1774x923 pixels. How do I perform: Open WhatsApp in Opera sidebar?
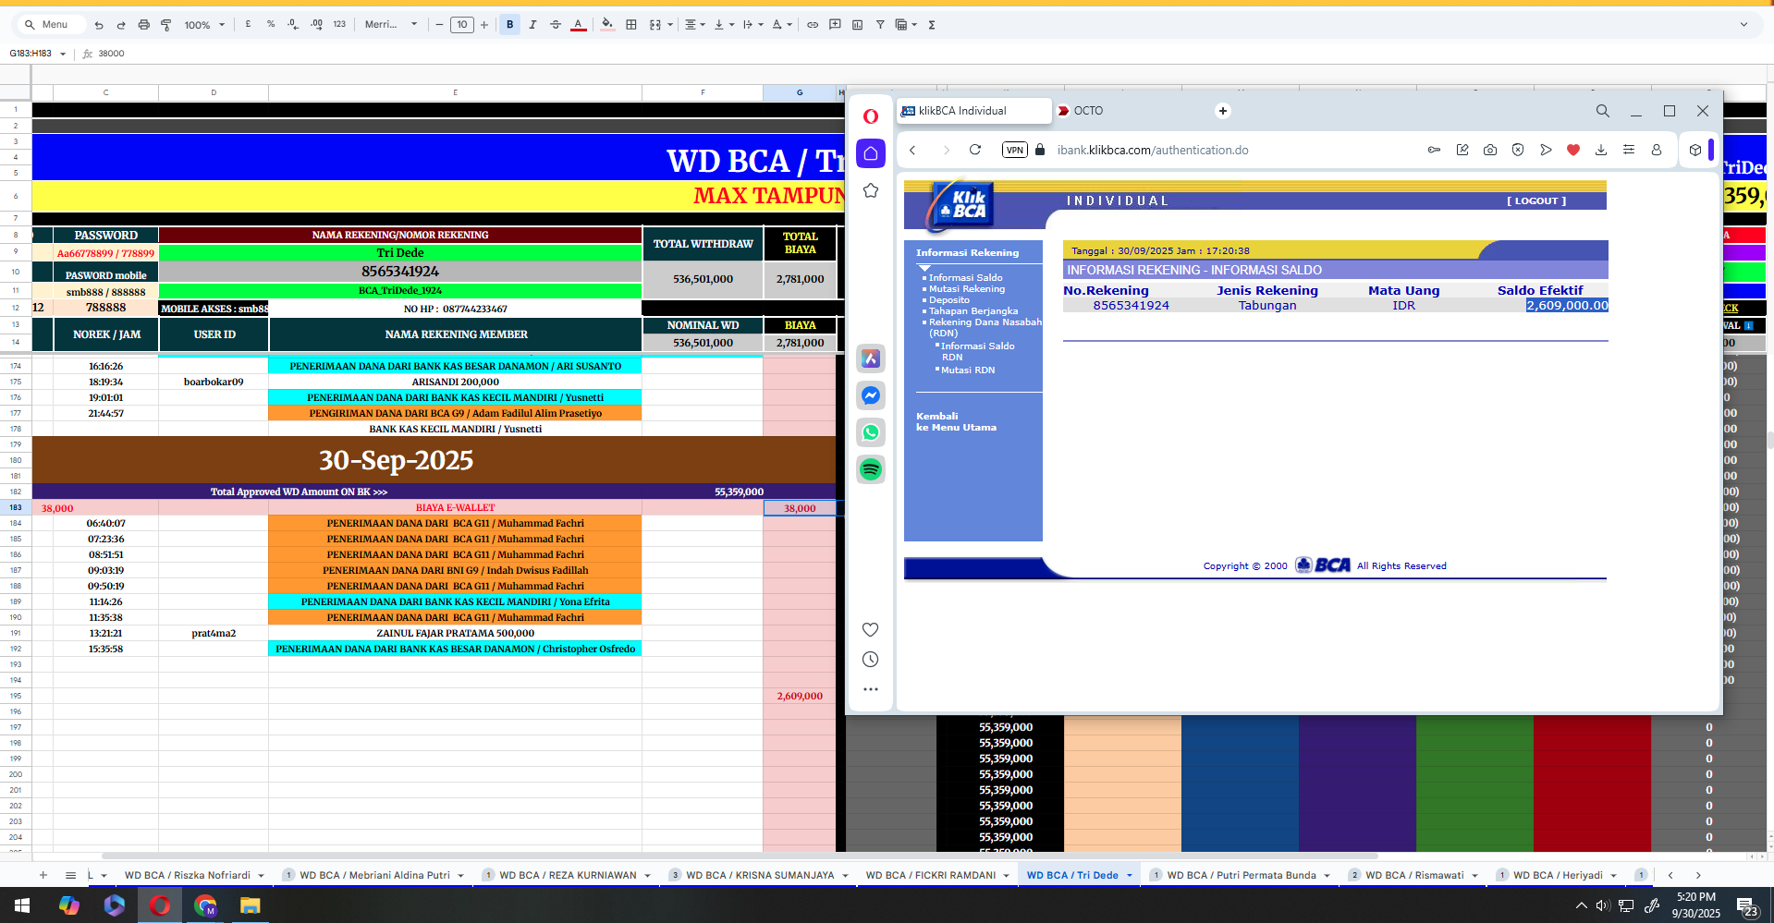click(871, 432)
